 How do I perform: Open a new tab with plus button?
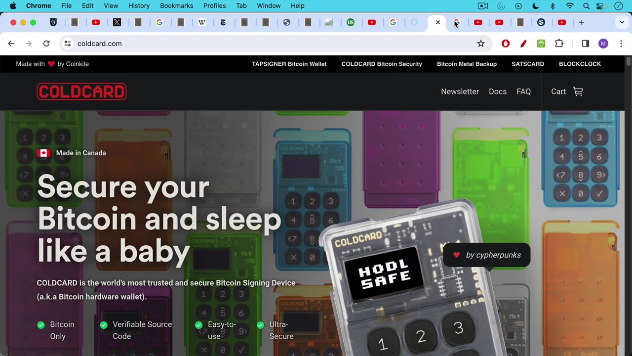click(x=582, y=22)
